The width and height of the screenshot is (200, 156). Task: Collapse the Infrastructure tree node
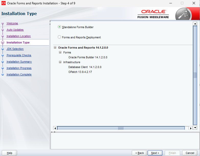click(60, 62)
